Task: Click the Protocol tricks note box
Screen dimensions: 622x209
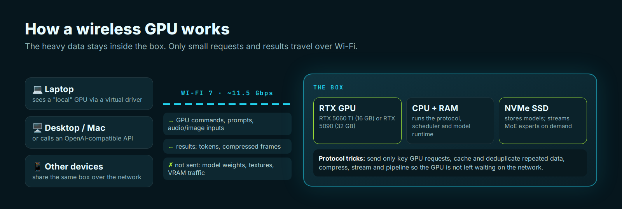Action: [450, 163]
